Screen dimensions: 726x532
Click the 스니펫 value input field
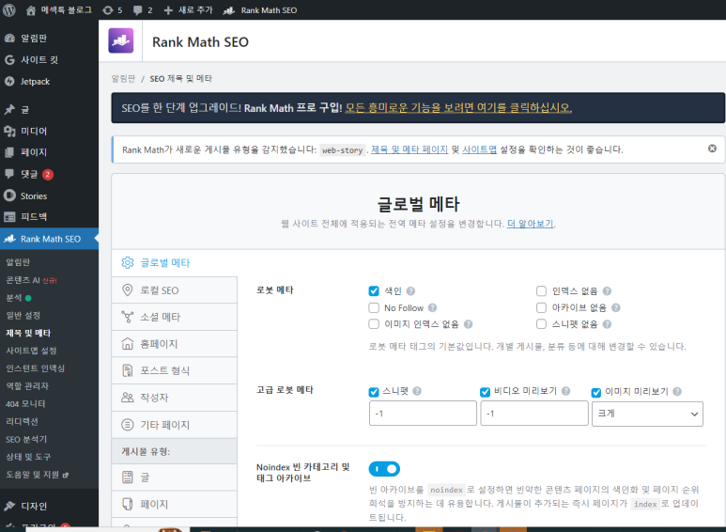[423, 414]
